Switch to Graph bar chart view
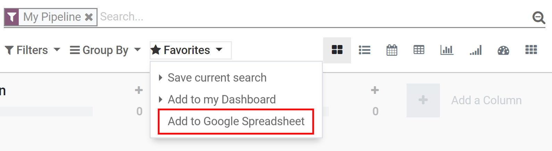Image resolution: width=552 pixels, height=151 pixels. tap(447, 50)
